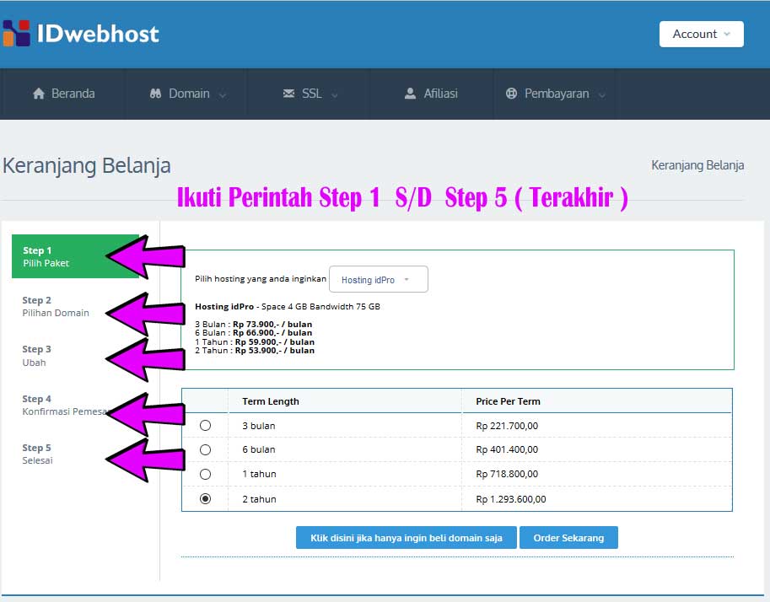Click the Price Per Term column header
The height and width of the screenshot is (602, 770).
508,401
